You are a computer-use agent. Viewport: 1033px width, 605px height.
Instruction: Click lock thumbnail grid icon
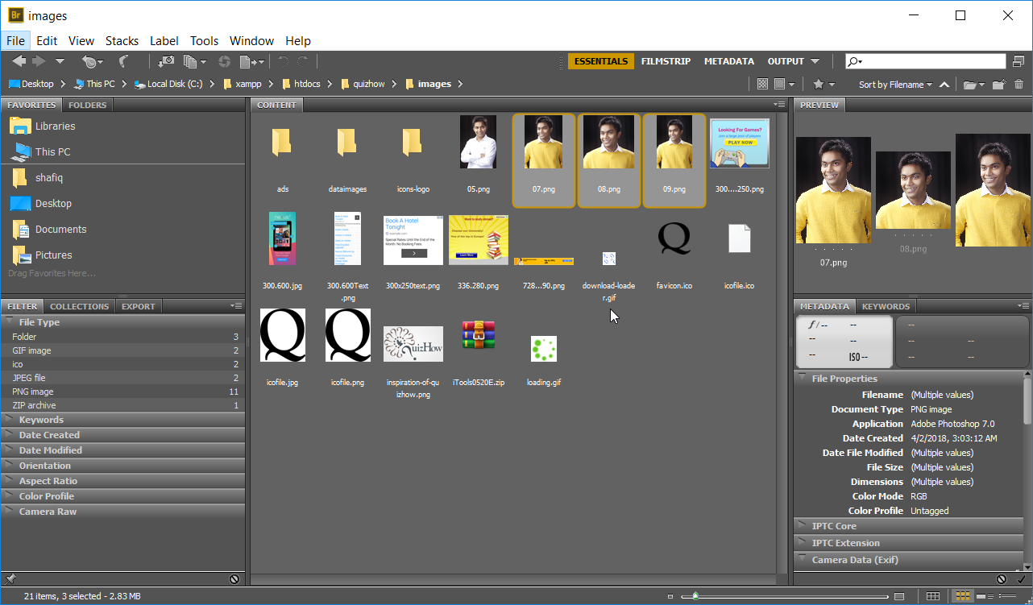pyautogui.click(x=933, y=596)
